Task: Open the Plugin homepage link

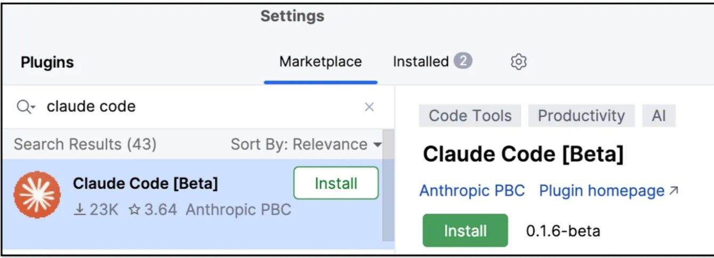Action: click(601, 190)
